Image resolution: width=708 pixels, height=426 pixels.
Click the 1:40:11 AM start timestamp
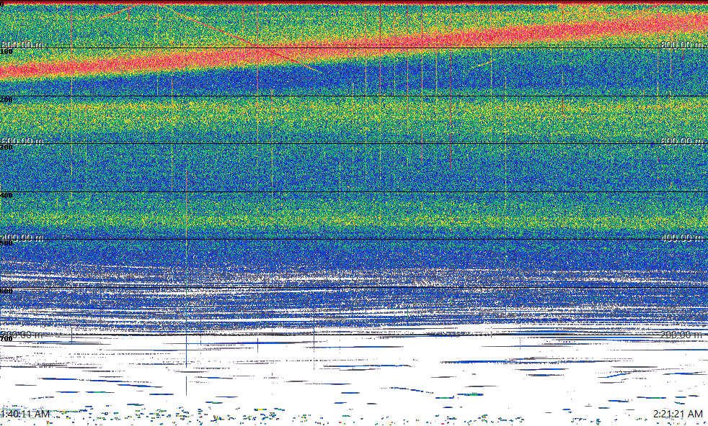point(25,414)
